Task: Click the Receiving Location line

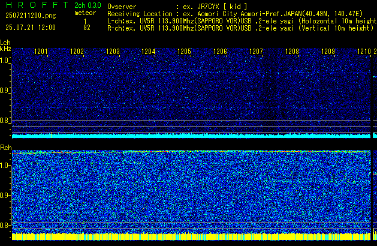Action: click(235, 14)
